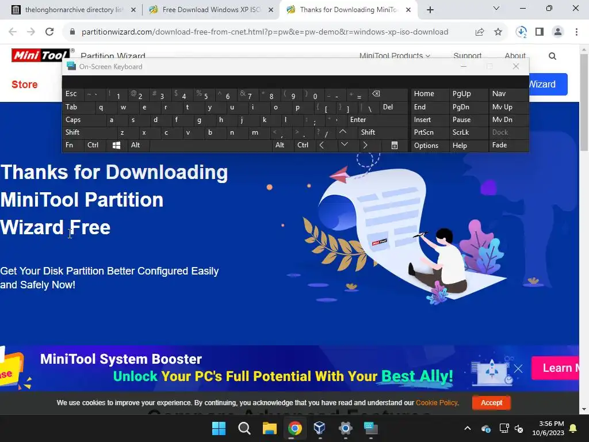Toggle right Ctrl key on On-Screen Keyboard
Image resolution: width=589 pixels, height=442 pixels.
304,145
